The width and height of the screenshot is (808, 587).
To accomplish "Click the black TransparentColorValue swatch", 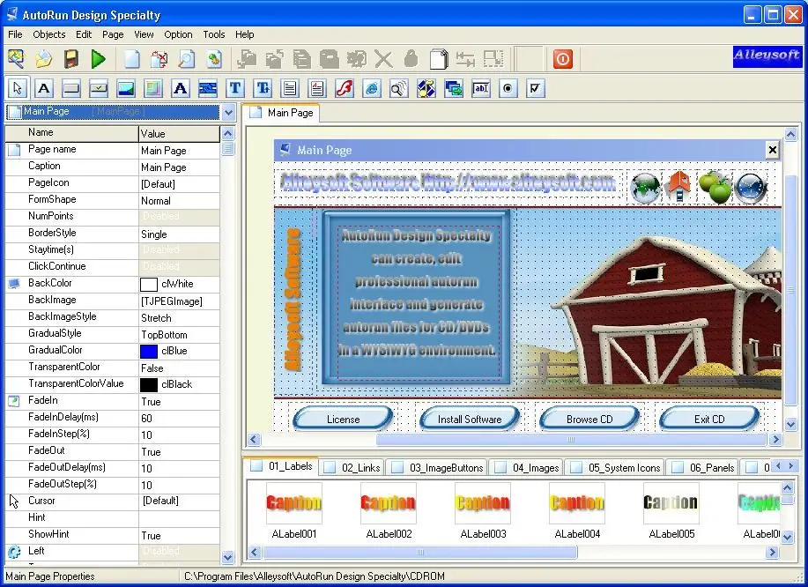I will point(148,384).
